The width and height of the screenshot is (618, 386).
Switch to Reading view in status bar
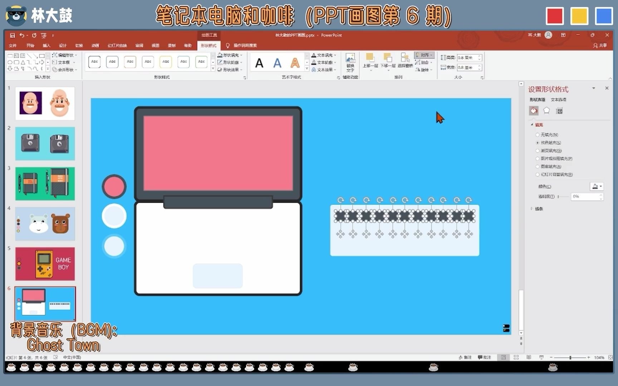point(529,357)
